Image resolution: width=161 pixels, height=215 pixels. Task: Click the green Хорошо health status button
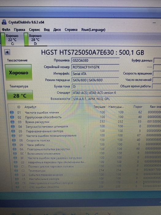(18, 72)
